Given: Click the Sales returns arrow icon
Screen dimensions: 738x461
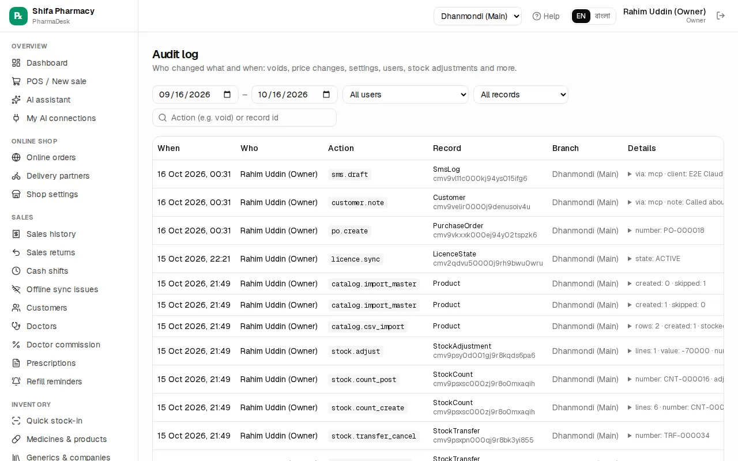Looking at the screenshot, I should pyautogui.click(x=16, y=252).
